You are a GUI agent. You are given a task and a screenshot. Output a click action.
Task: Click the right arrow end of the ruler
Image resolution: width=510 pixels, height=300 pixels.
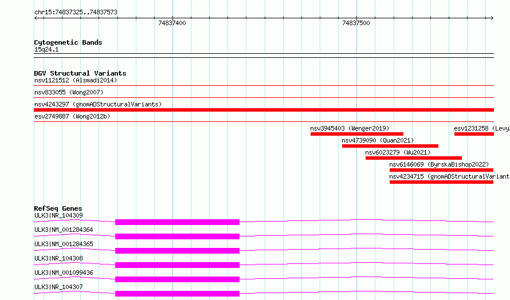(x=492, y=18)
